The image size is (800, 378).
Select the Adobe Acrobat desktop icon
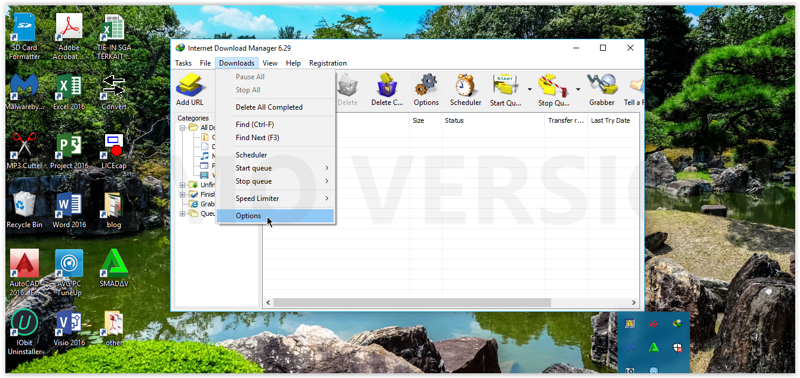tap(69, 37)
